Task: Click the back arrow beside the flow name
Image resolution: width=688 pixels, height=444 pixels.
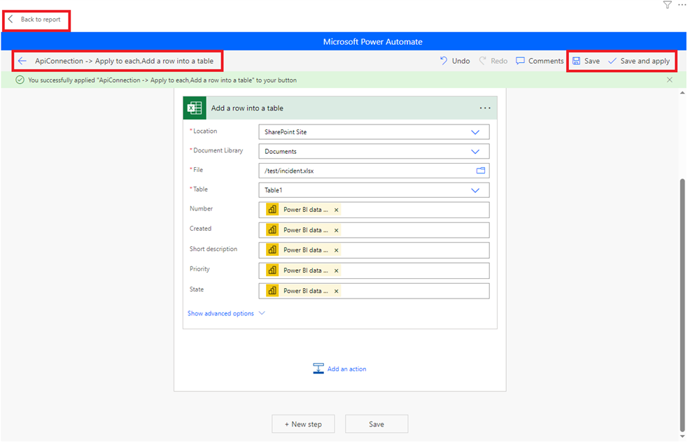Action: [22, 61]
